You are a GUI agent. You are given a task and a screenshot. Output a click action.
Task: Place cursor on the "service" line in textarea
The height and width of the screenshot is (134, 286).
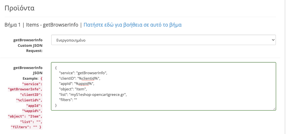coord(83,73)
